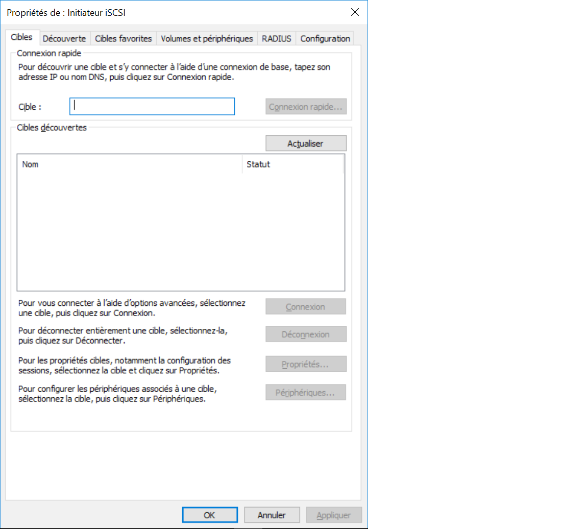The width and height of the screenshot is (588, 529).
Task: Cancel the dialog with Annuler
Action: coord(272,515)
